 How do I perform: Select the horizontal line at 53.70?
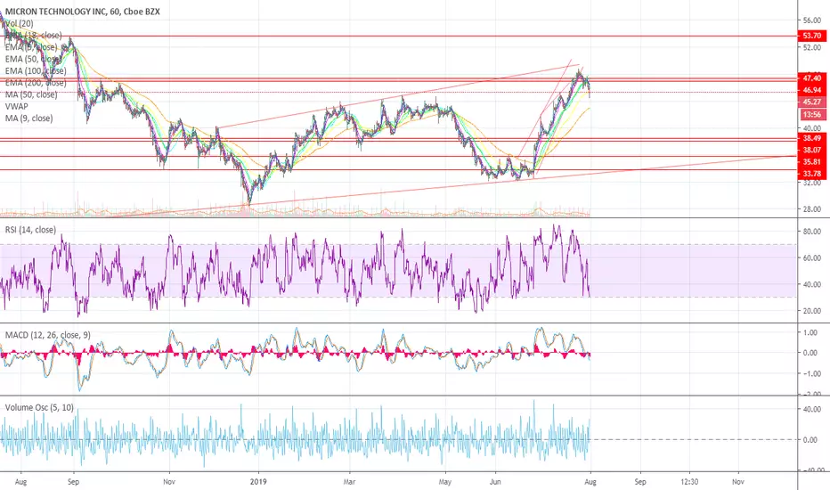pyautogui.click(x=398, y=36)
